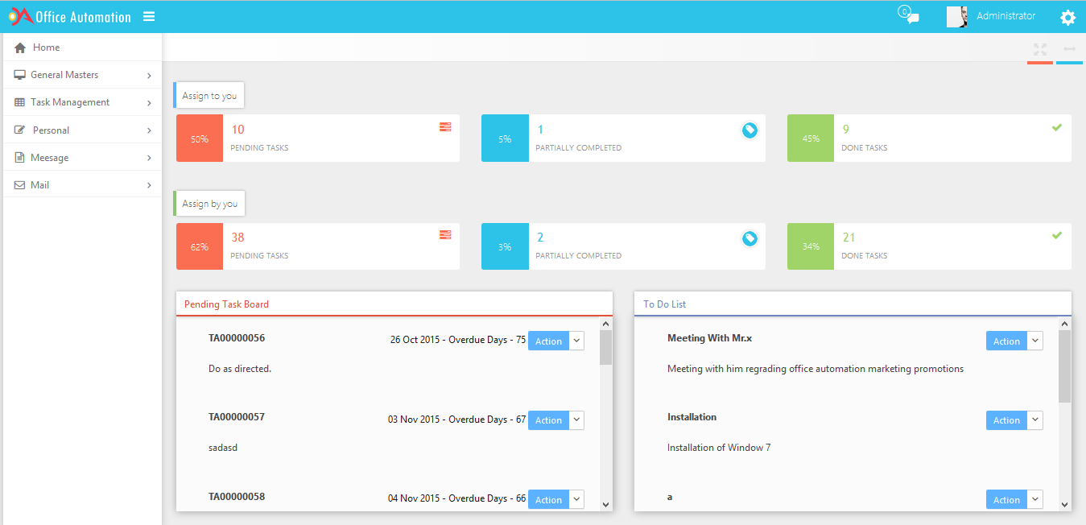Click the 'To Do List' heading
This screenshot has height=525, width=1086.
(x=664, y=304)
